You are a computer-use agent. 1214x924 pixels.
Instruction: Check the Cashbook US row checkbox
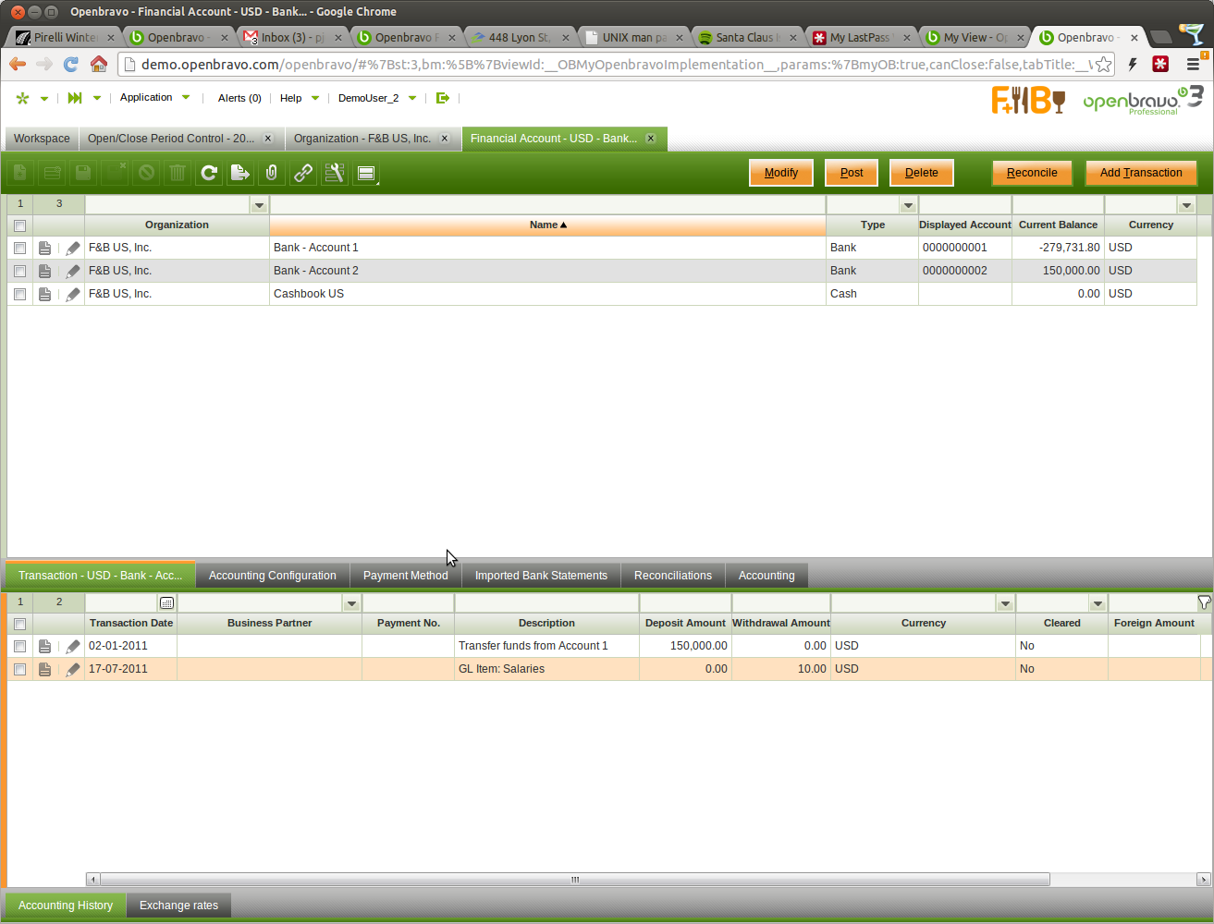(x=19, y=294)
